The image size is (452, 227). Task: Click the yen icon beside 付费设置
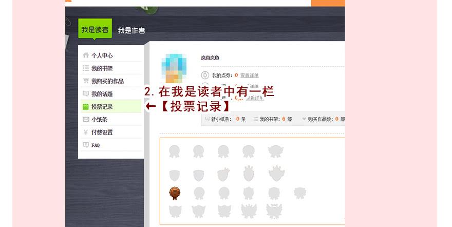click(86, 133)
